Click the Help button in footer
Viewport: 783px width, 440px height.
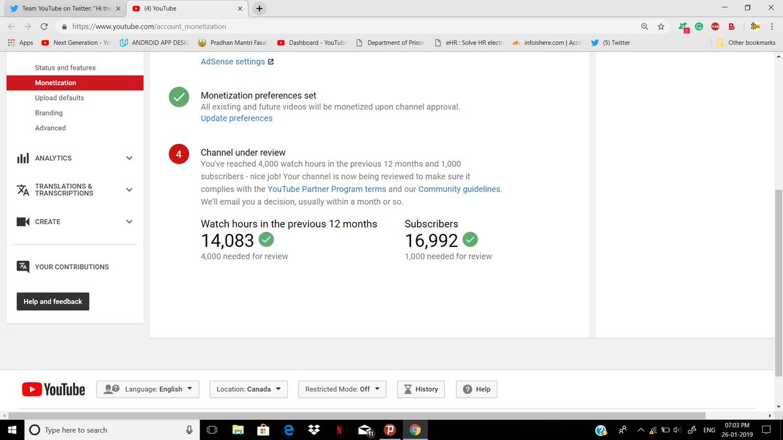(476, 389)
